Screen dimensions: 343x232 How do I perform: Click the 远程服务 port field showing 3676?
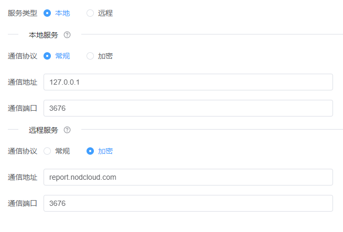coord(188,203)
